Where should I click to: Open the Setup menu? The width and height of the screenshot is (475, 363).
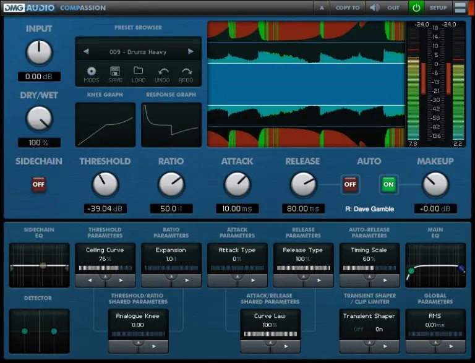(x=438, y=7)
